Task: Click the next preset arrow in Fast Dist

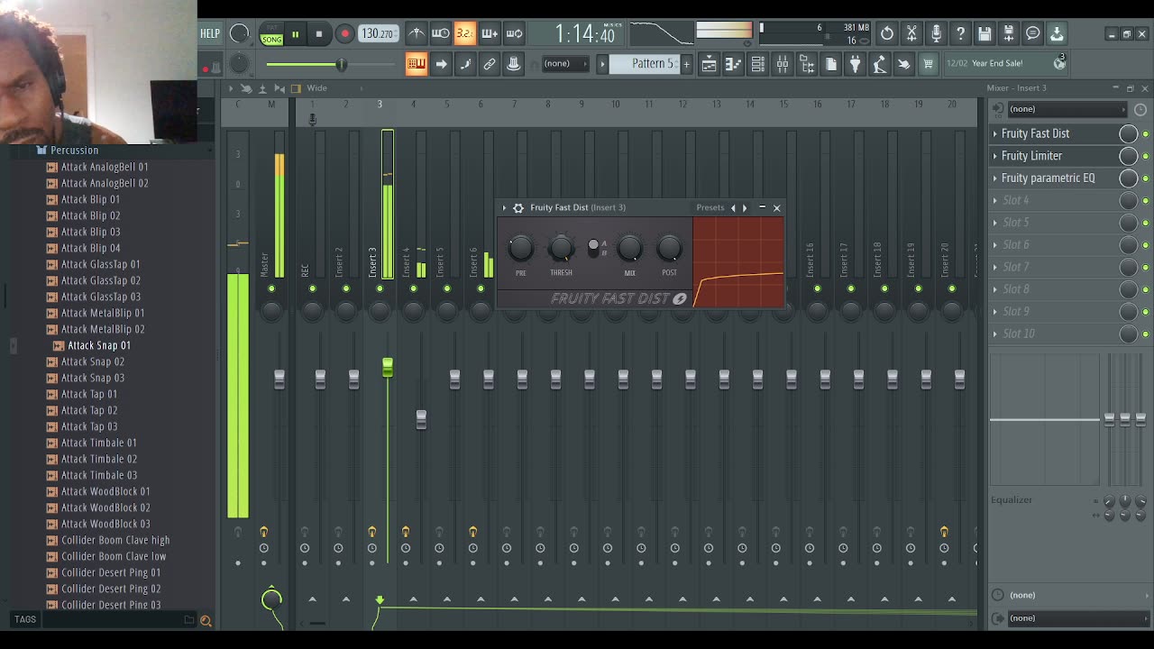Action: pyautogui.click(x=745, y=208)
